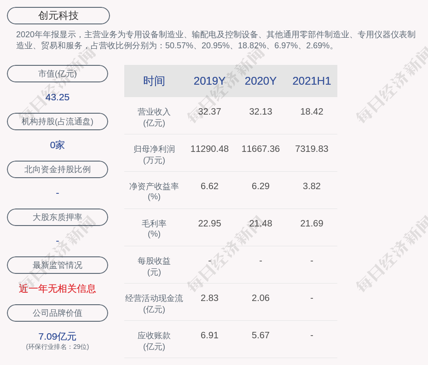Select ROE value 6.62
The image size is (428, 365).
209,186
